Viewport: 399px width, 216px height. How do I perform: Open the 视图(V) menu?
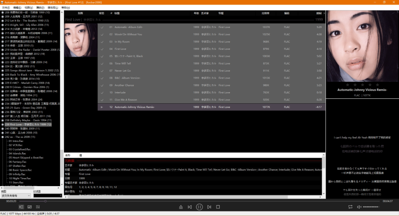(29, 8)
